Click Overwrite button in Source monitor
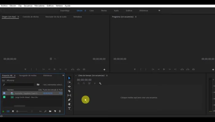Screen dimensions: 215x122 pos(78,69)
